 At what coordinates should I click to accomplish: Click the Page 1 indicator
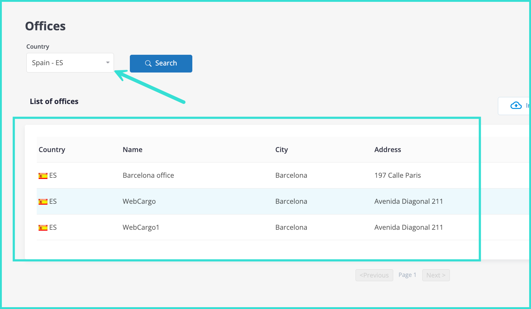click(407, 275)
